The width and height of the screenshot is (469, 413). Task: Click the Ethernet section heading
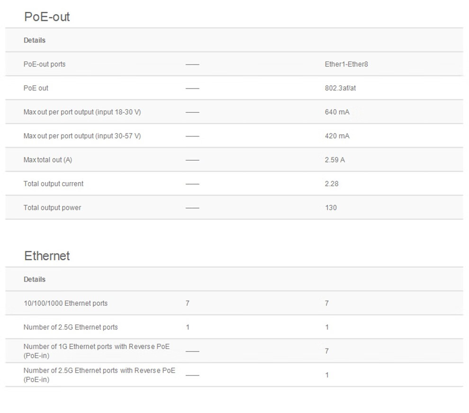[46, 256]
